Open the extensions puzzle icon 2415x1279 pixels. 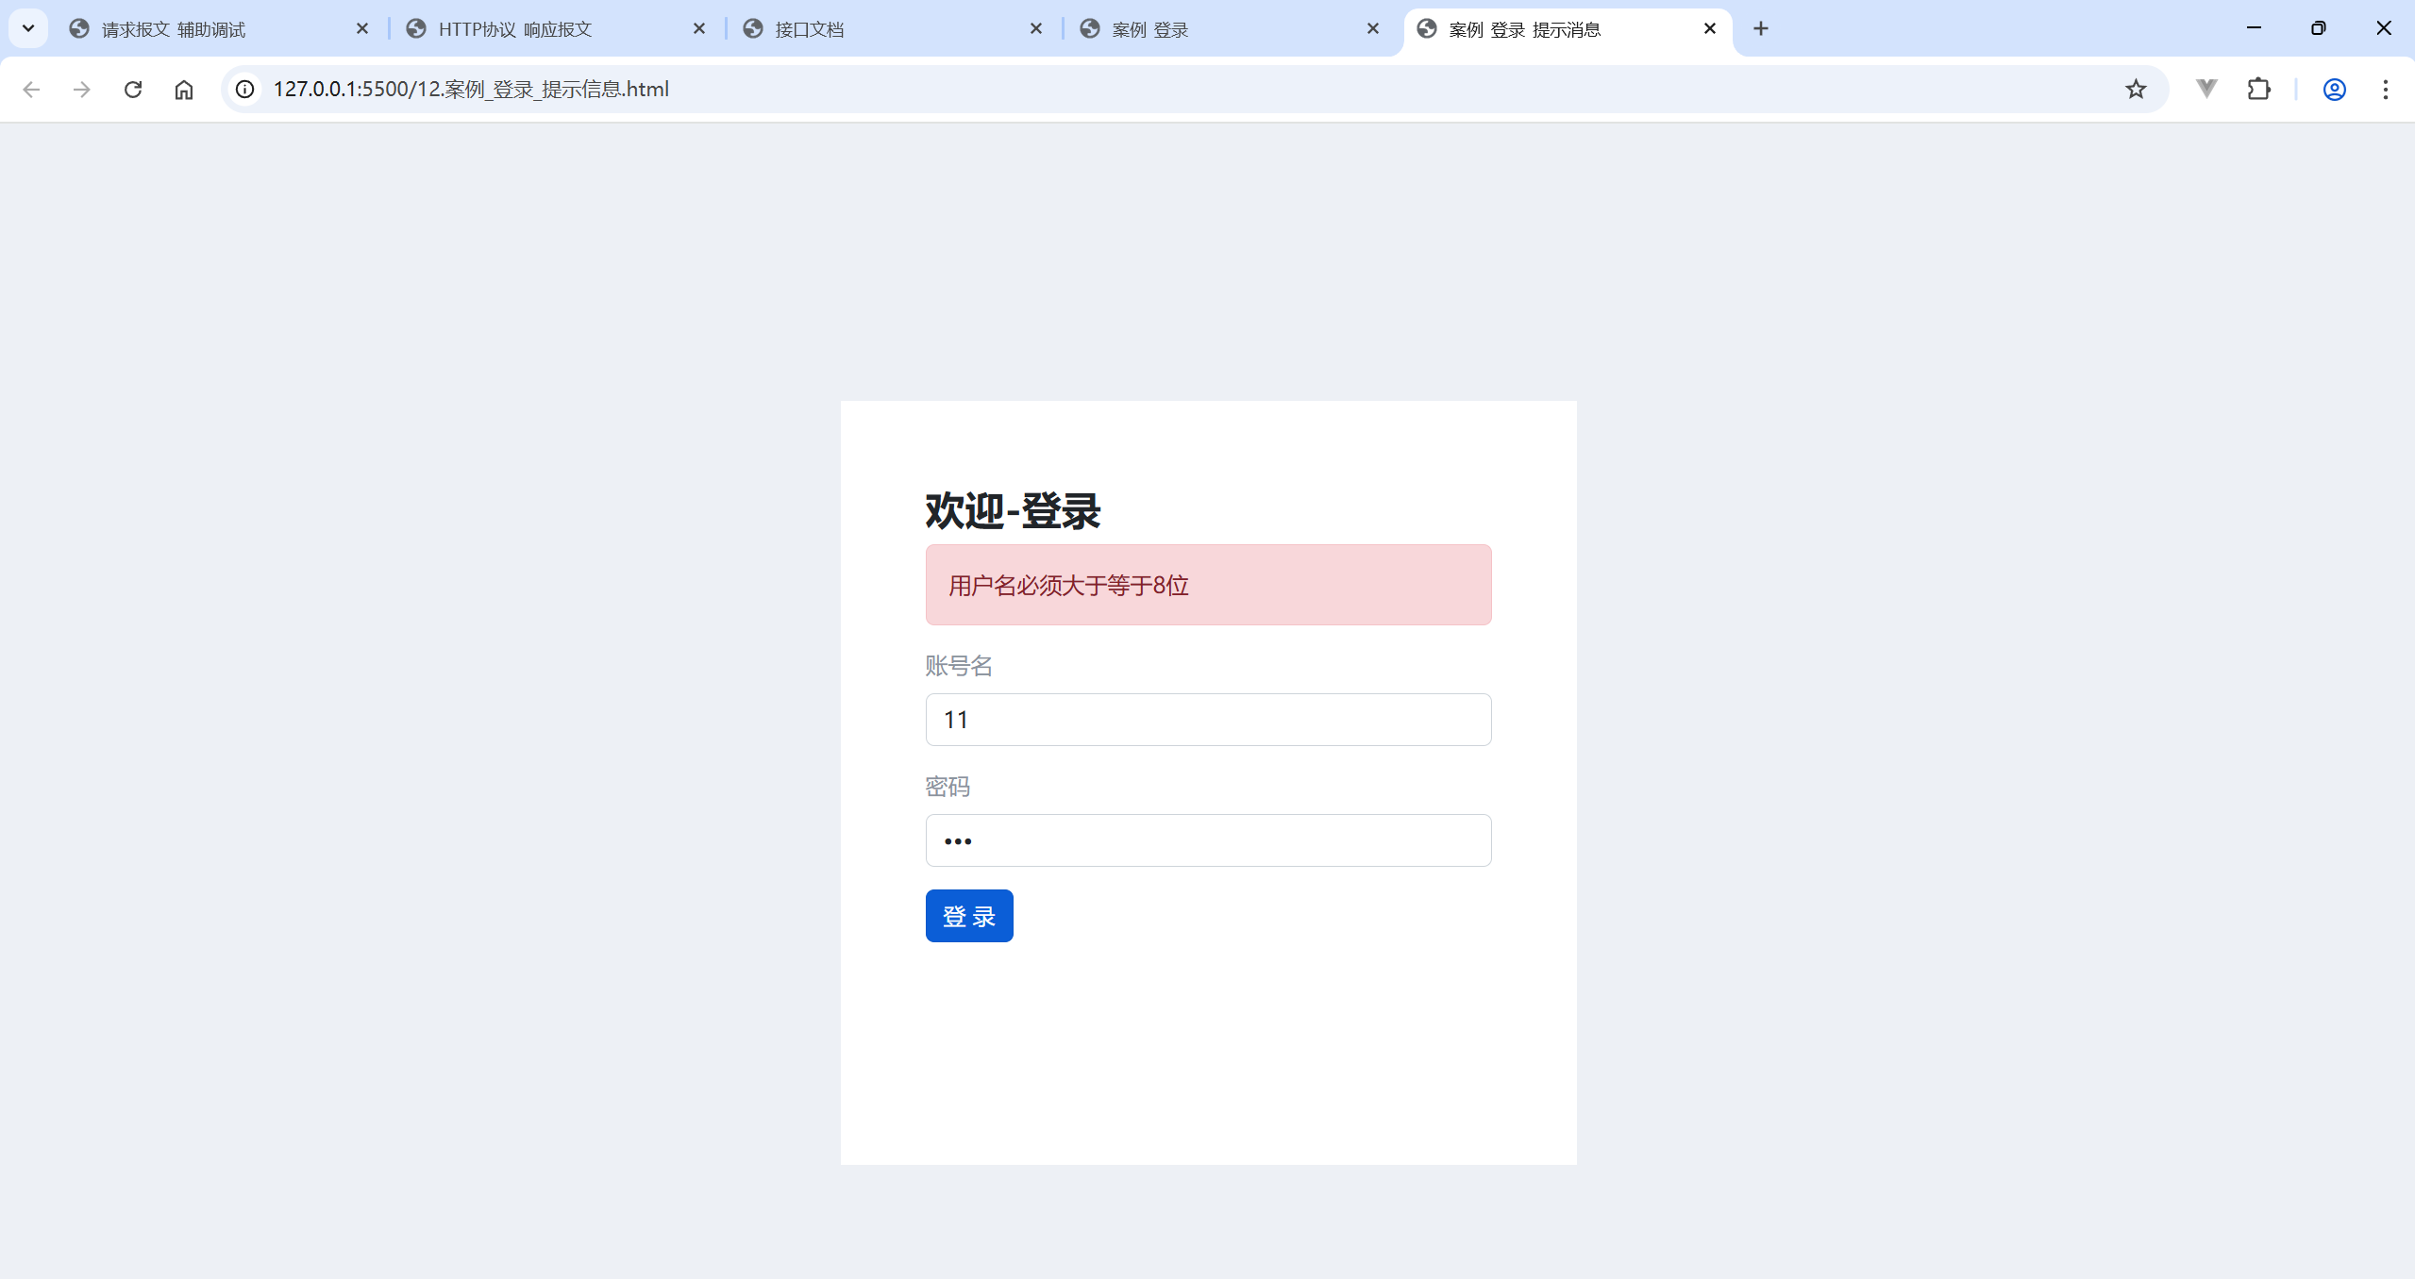tap(2258, 89)
